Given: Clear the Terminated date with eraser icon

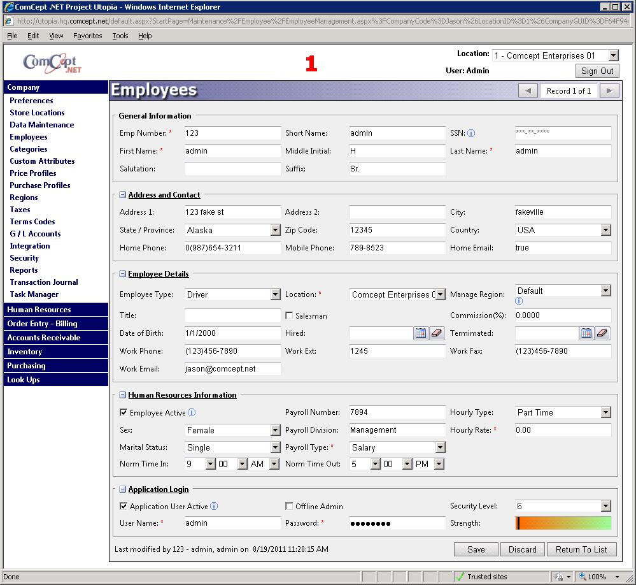Looking at the screenshot, I should (602, 333).
